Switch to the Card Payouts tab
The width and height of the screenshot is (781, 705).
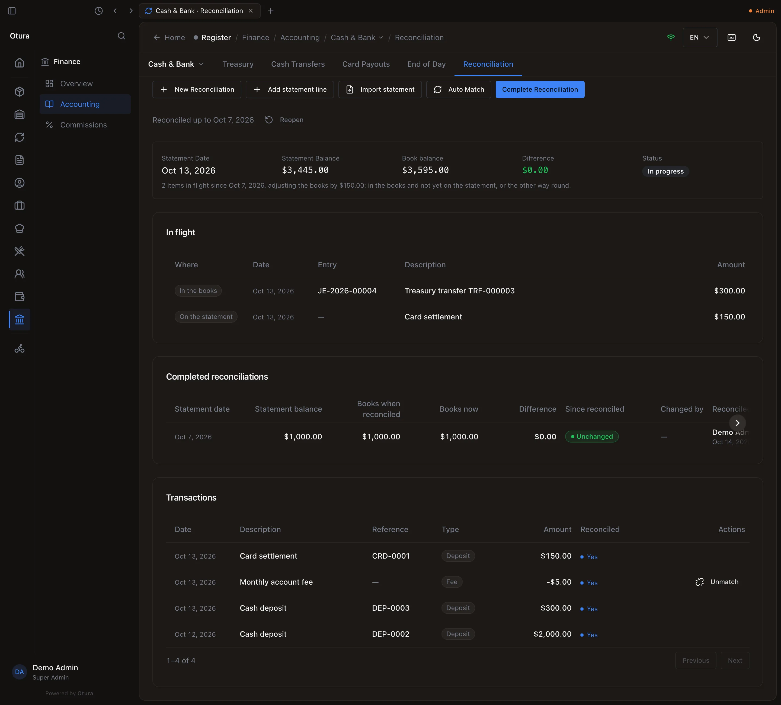click(x=366, y=64)
